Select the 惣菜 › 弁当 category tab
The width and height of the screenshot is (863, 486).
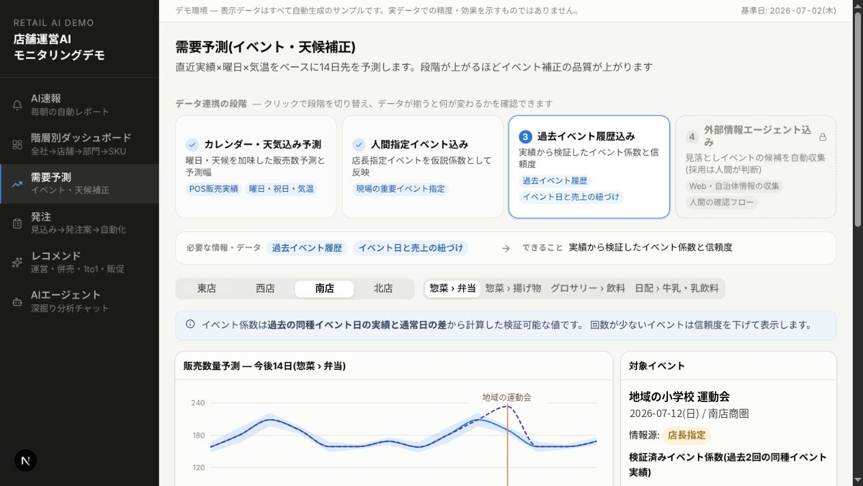(453, 289)
